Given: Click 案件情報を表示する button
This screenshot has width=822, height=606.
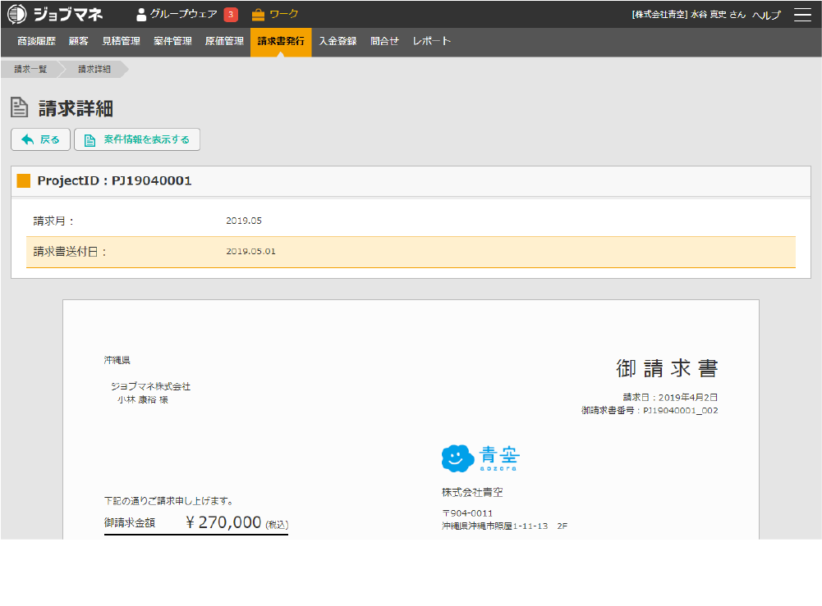Looking at the screenshot, I should pyautogui.click(x=137, y=139).
